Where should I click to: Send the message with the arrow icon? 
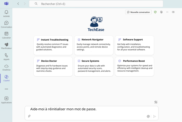coord(155,116)
